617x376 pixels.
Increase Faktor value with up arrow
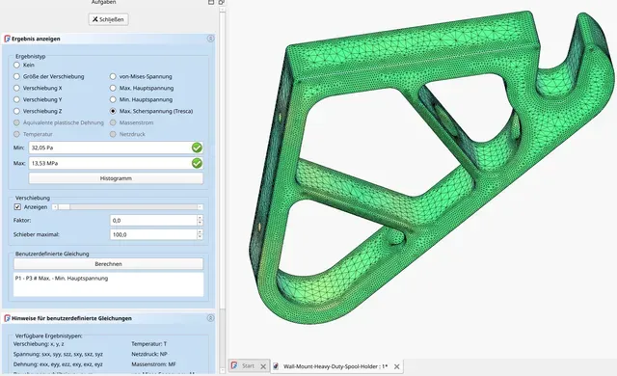coord(200,218)
